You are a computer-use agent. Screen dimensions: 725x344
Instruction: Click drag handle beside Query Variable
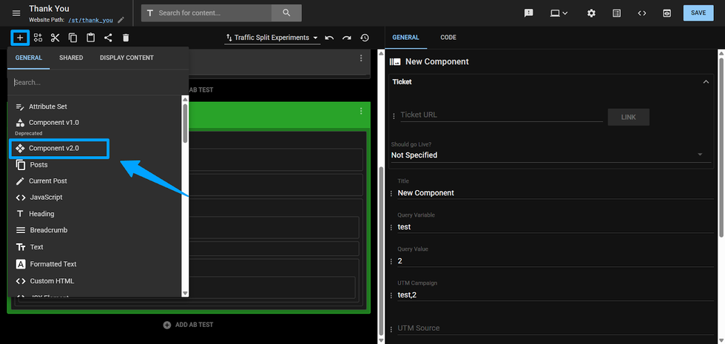391,228
